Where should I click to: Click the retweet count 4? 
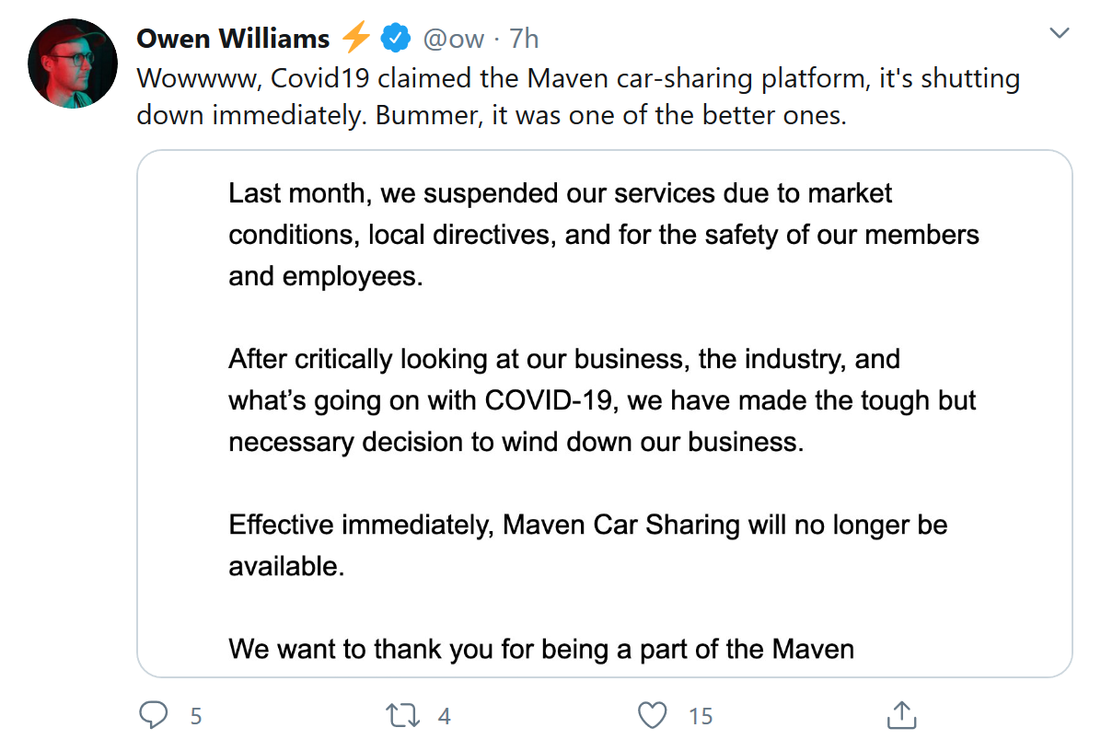pos(445,716)
